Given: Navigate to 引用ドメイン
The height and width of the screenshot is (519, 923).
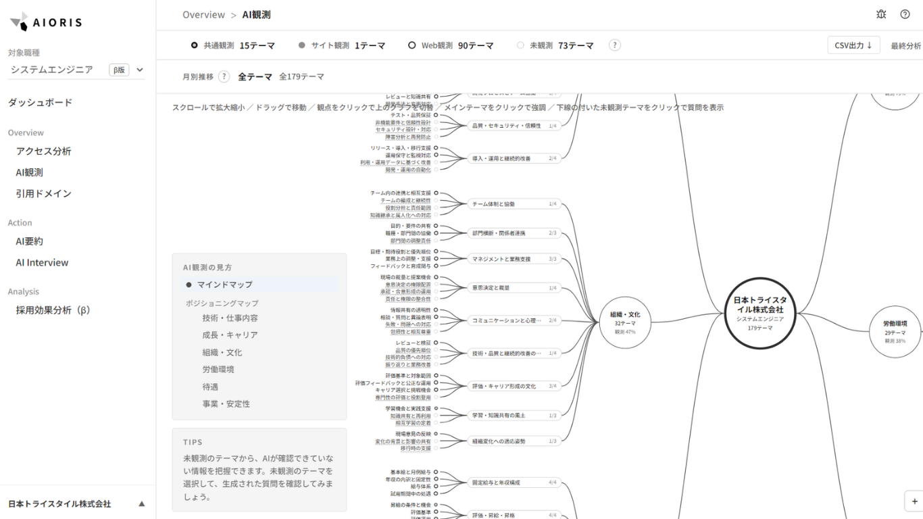Looking at the screenshot, I should tap(43, 193).
